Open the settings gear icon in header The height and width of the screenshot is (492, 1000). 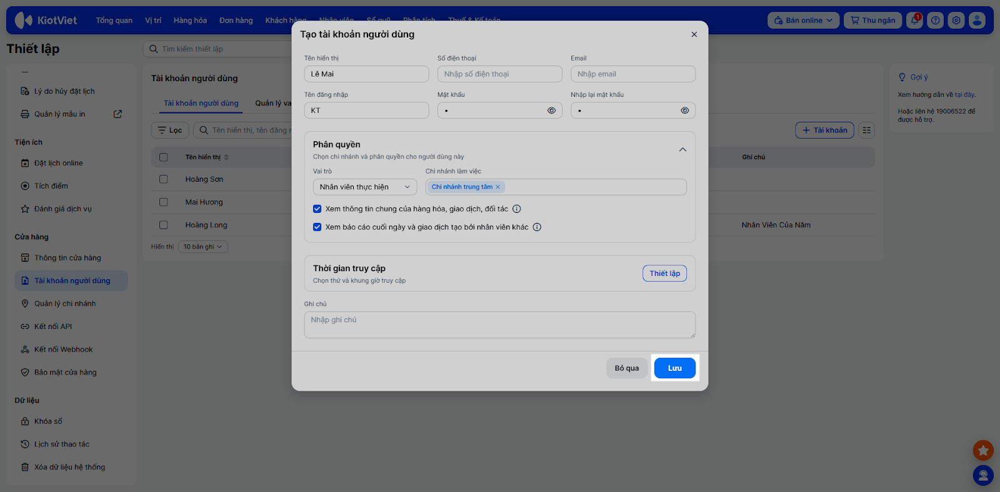coord(956,21)
